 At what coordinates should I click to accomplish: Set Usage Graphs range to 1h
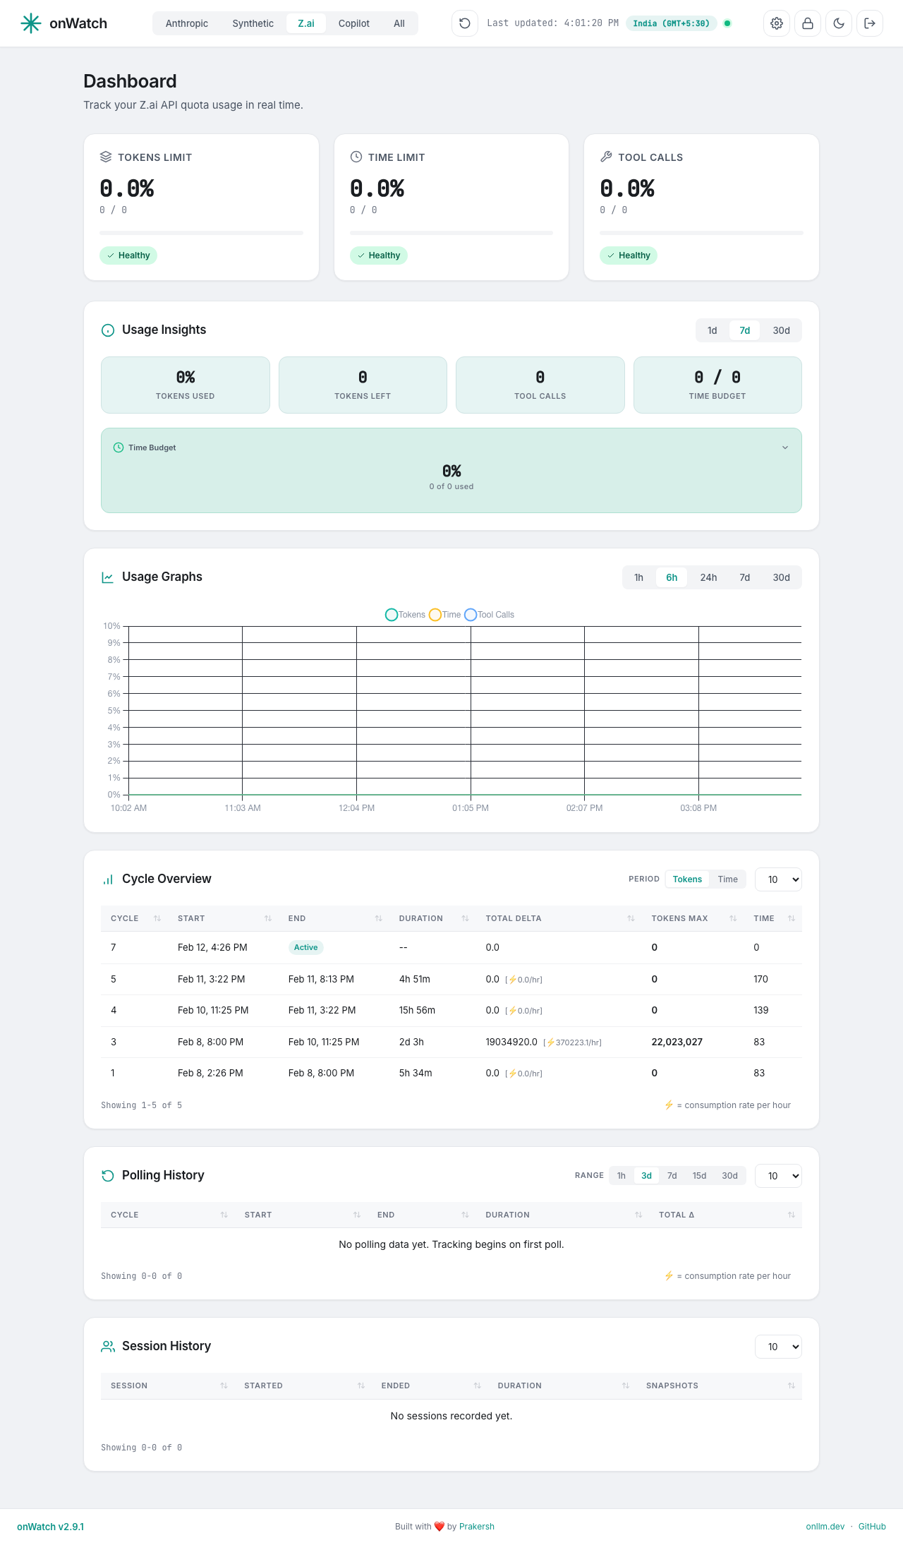pos(638,577)
